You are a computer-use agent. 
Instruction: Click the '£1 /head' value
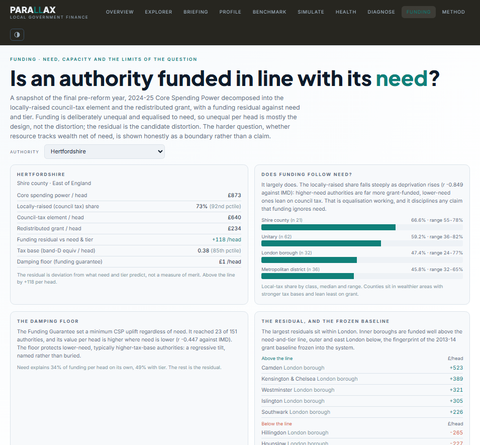pos(230,261)
